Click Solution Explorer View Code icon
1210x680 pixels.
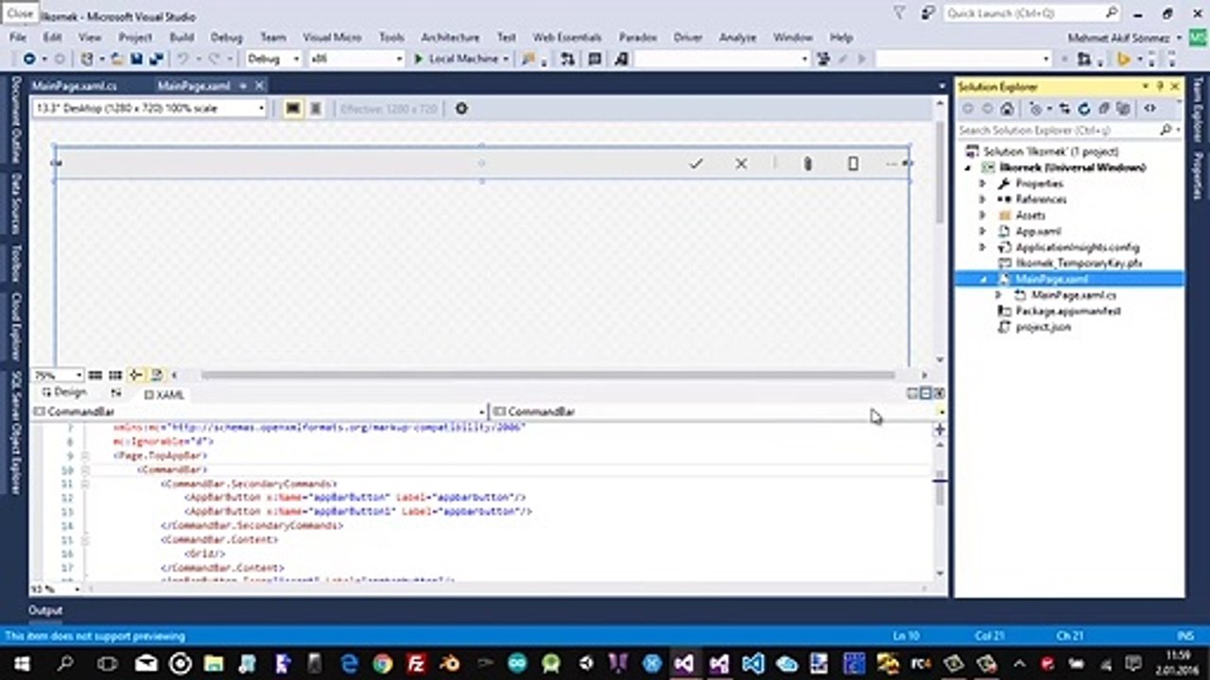coord(1149,109)
